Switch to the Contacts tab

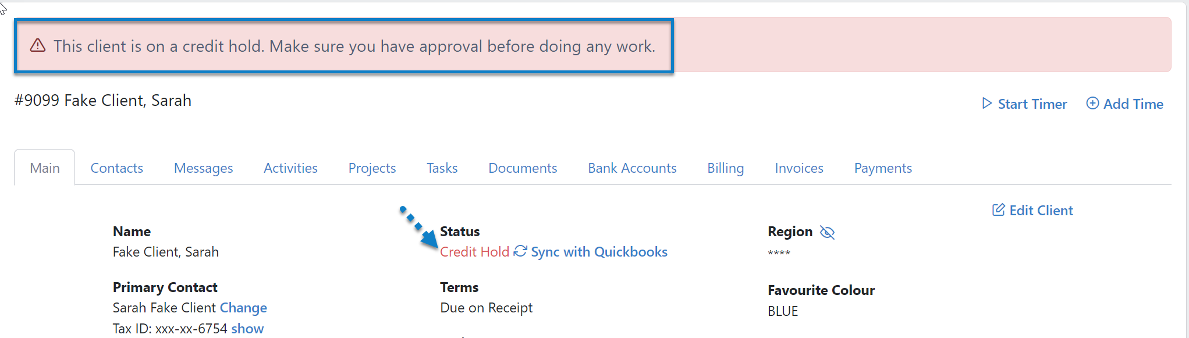(116, 168)
